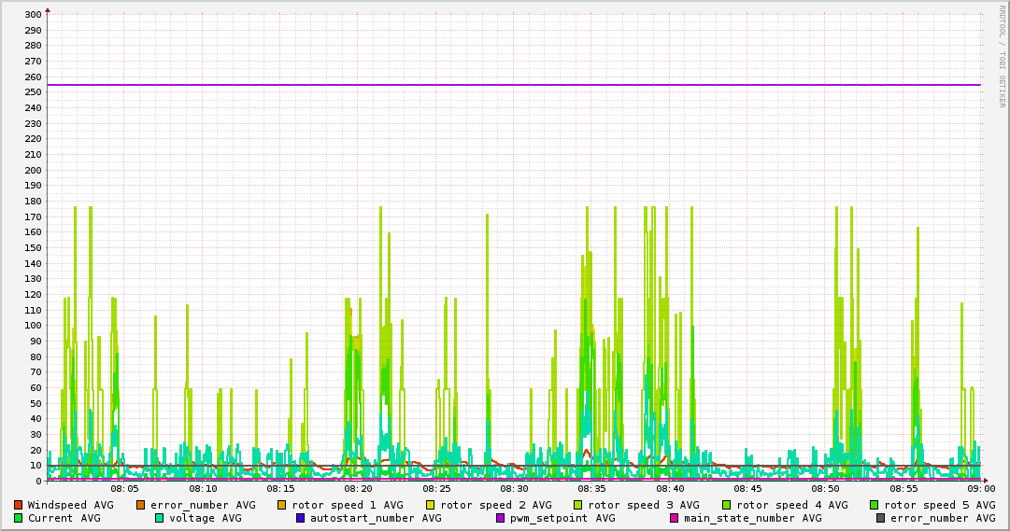Viewport: 1010px width, 531px height.
Task: Click the 08:55 time axis label
Action: click(x=903, y=489)
